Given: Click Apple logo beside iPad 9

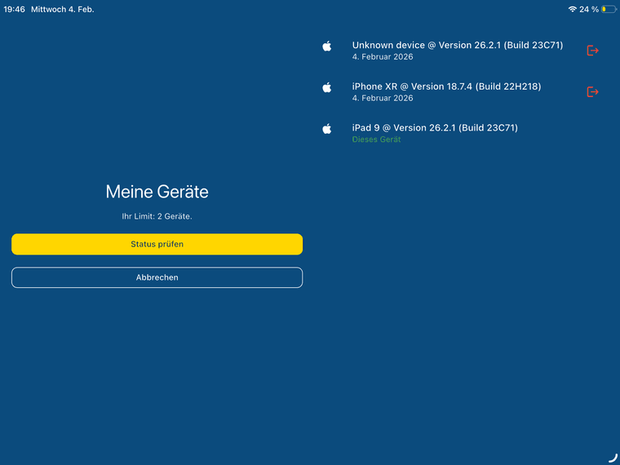Looking at the screenshot, I should [327, 128].
